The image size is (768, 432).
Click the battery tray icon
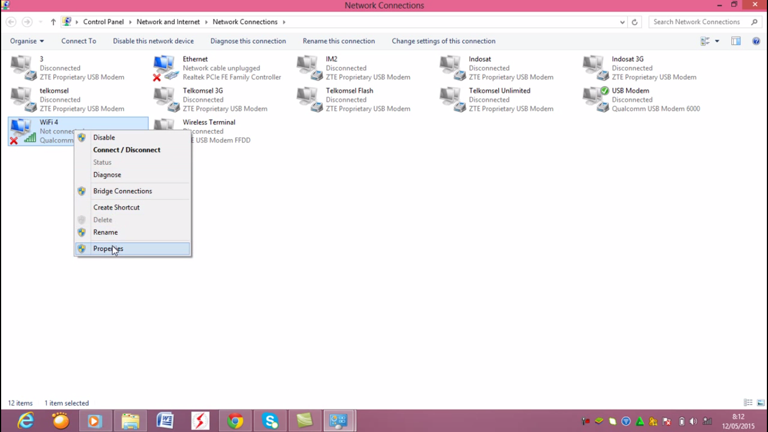click(681, 421)
